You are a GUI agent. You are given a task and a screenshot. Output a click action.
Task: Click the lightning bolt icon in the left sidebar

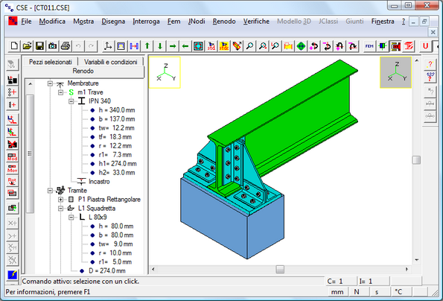pyautogui.click(x=12, y=274)
